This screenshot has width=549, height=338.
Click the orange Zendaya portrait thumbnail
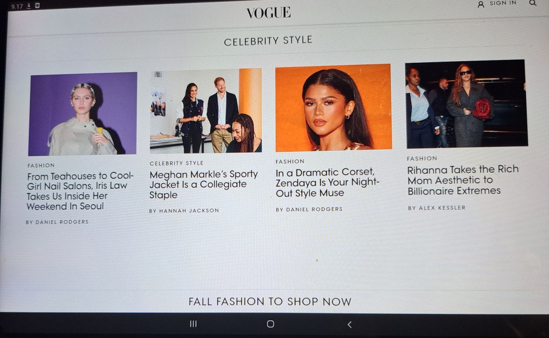333,107
